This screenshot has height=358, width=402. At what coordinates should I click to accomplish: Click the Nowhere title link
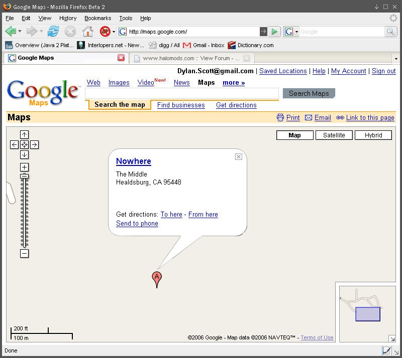(x=134, y=161)
